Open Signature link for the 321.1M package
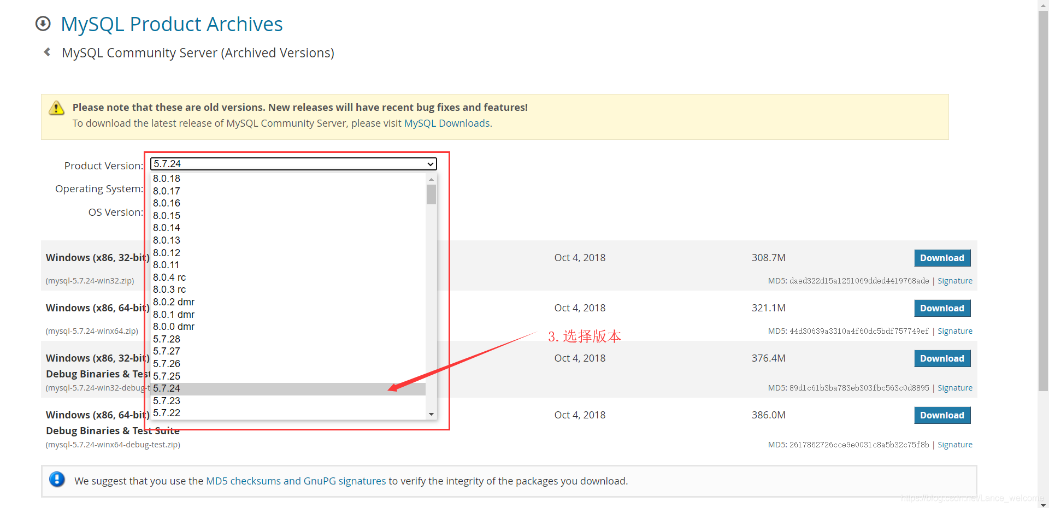Viewport: 1049px width, 508px height. coord(954,331)
